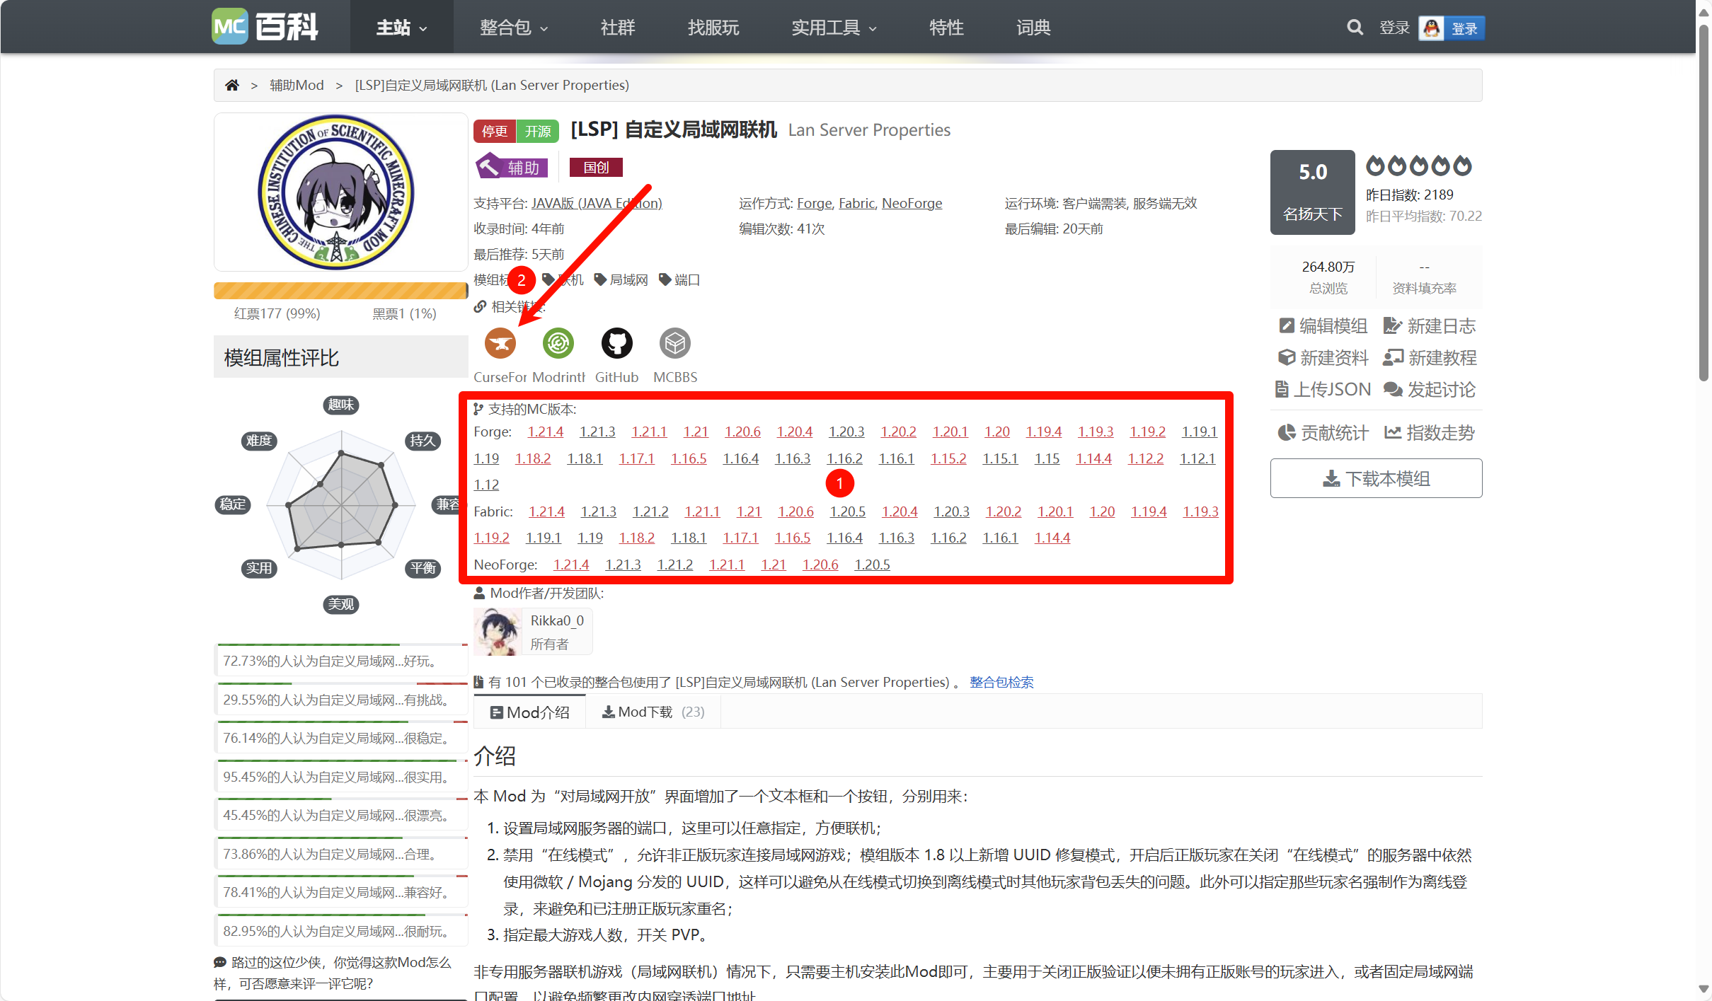Screen dimensions: 1712x1001
Task: Select the 词典 menu item
Action: coord(1033,27)
